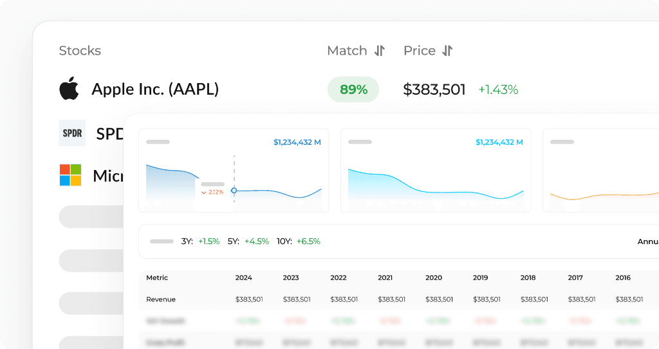659x349 pixels.
Task: Click $1,234,432 M value in first chart
Action: click(x=297, y=142)
